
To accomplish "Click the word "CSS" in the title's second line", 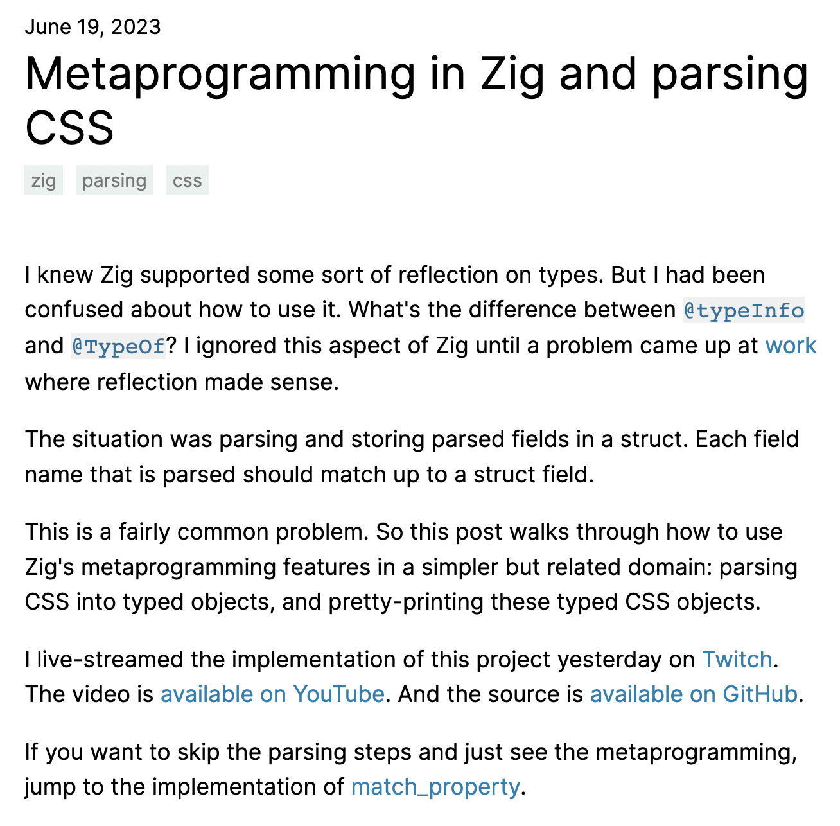I will pyautogui.click(x=69, y=127).
